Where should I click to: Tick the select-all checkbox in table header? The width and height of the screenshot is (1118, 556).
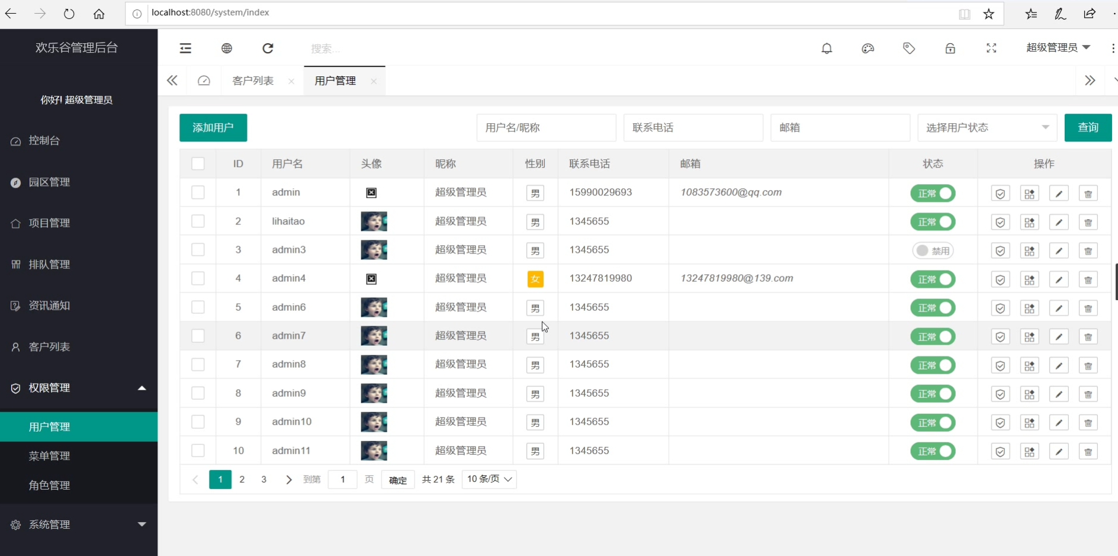pos(198,163)
